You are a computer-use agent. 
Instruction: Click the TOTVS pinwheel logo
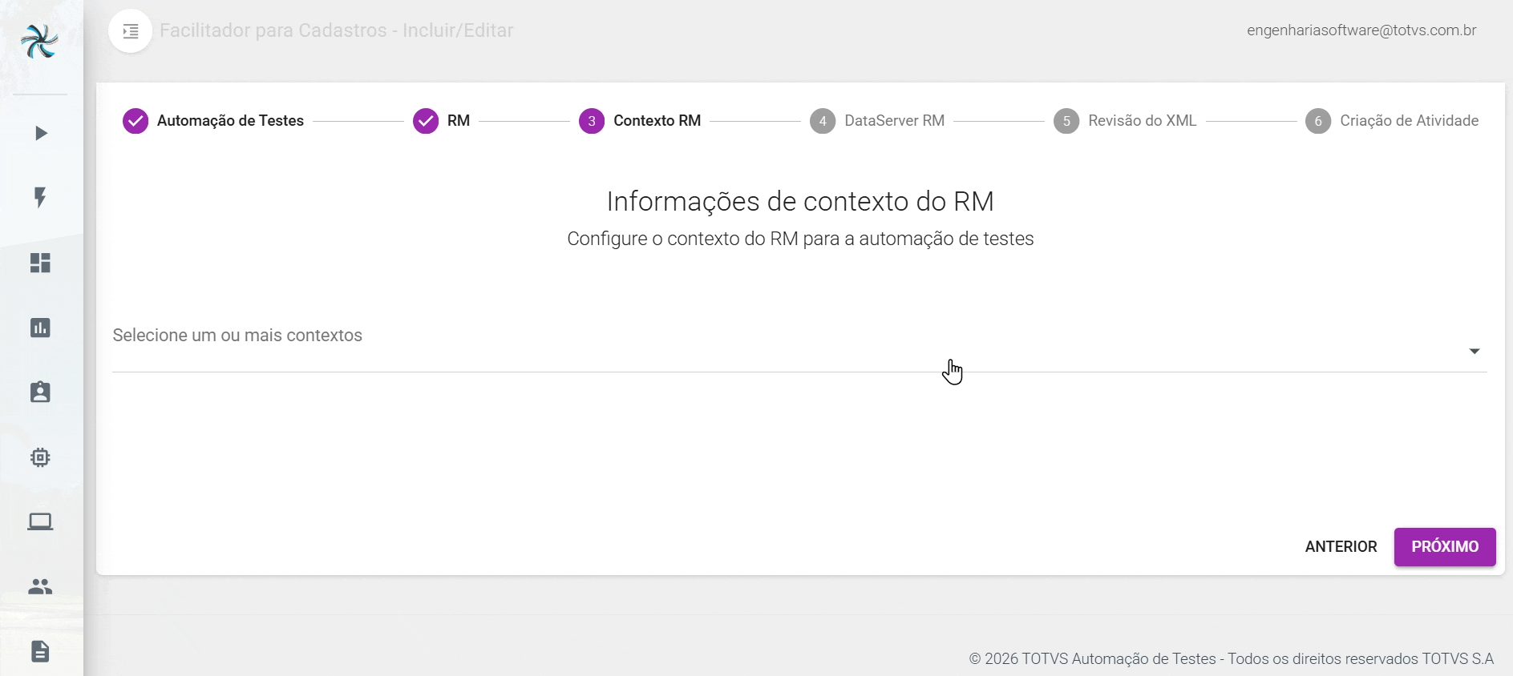(x=40, y=42)
